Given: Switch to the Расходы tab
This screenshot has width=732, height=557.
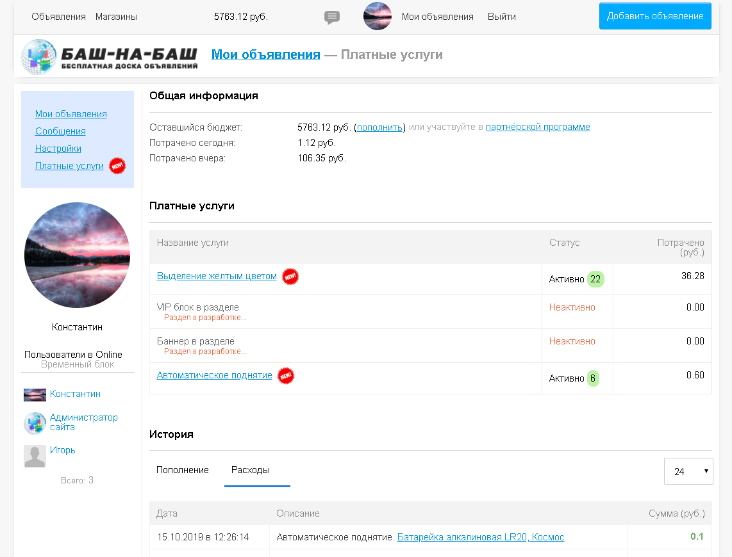Looking at the screenshot, I should (x=251, y=470).
